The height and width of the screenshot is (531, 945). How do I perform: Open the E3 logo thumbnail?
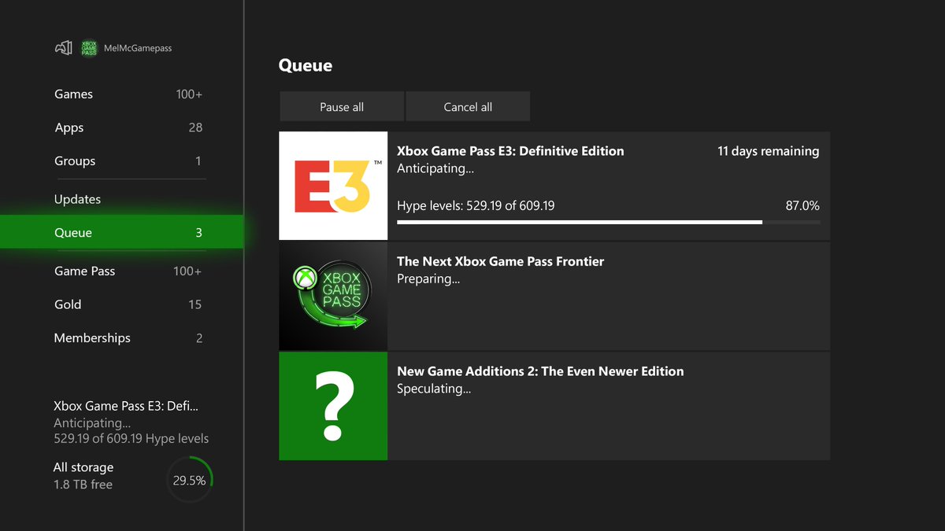click(x=333, y=186)
